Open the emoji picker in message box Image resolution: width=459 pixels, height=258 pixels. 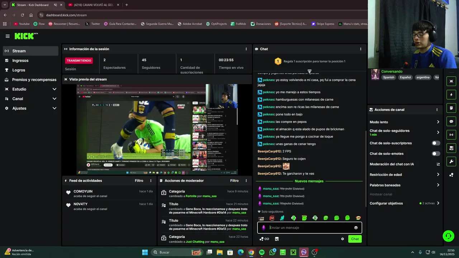[356, 228]
